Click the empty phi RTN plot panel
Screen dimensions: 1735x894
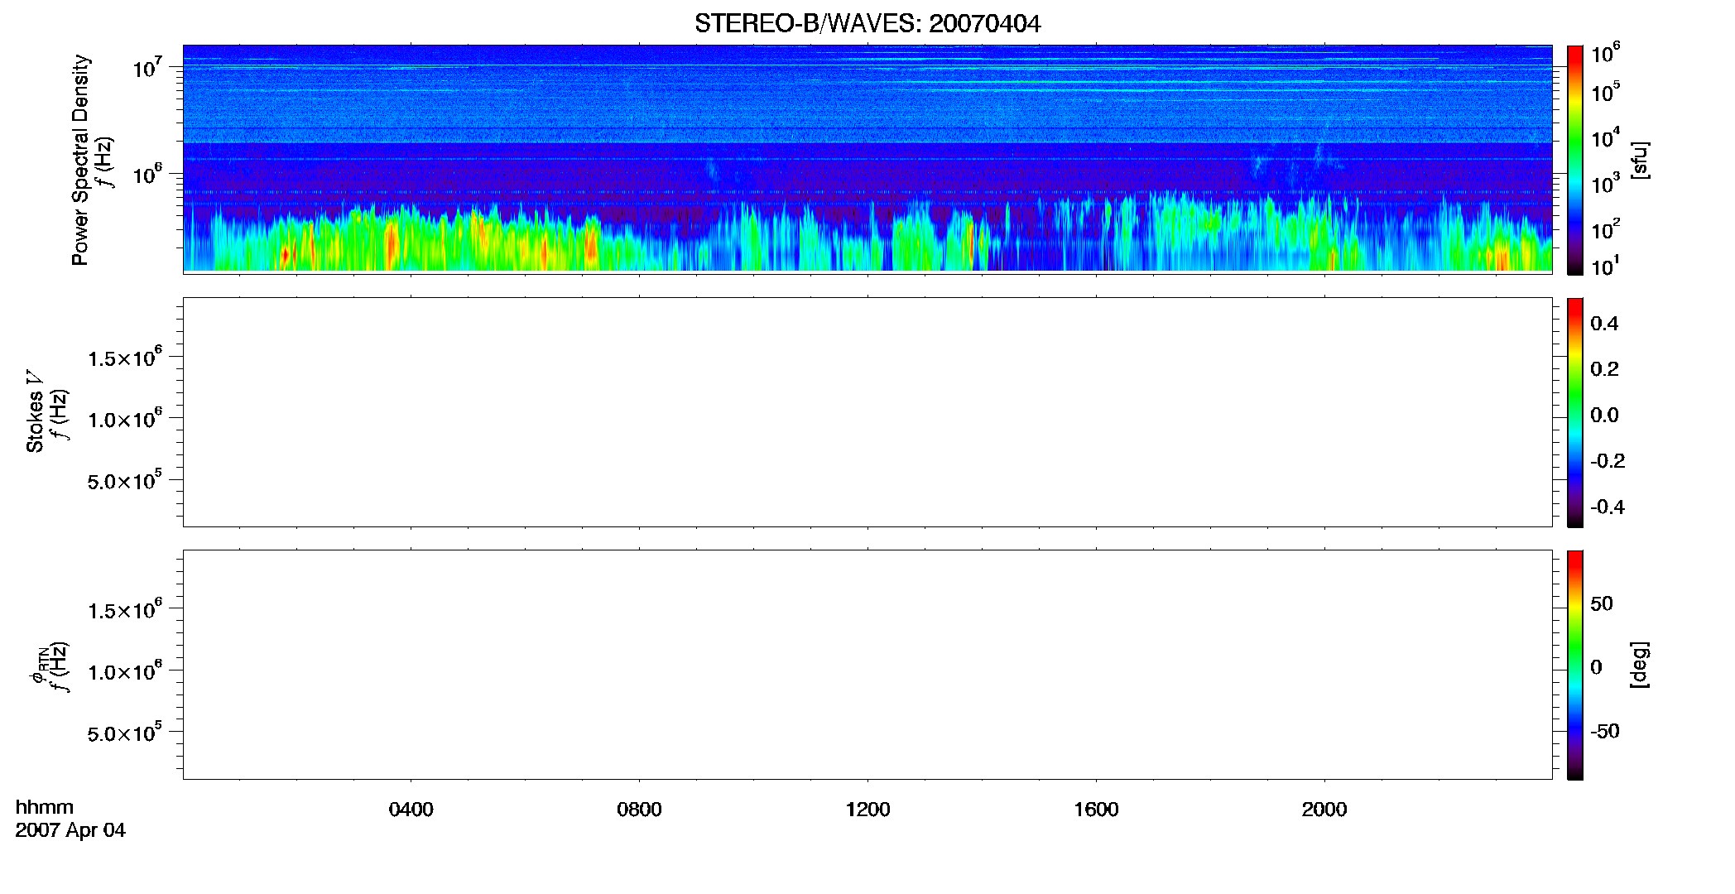tap(867, 664)
